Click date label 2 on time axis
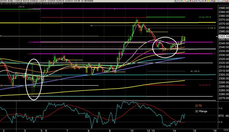Image resolution: width=229 pixels, height=132 pixels. 4,131
